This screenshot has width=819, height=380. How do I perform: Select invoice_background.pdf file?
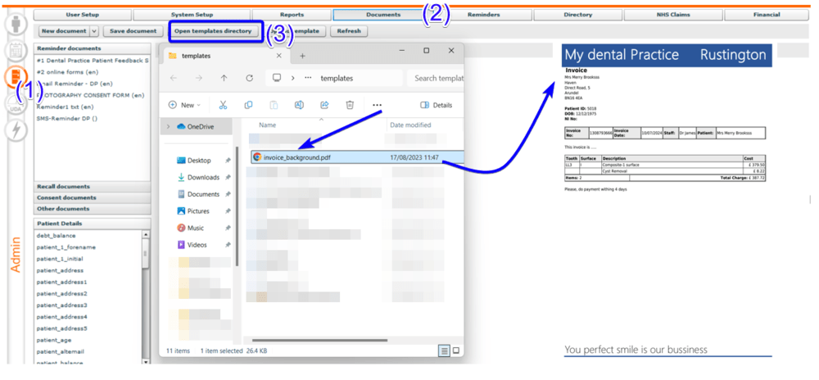point(357,157)
